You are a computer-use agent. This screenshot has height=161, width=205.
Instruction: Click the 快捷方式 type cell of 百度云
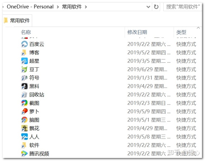(x=186, y=44)
